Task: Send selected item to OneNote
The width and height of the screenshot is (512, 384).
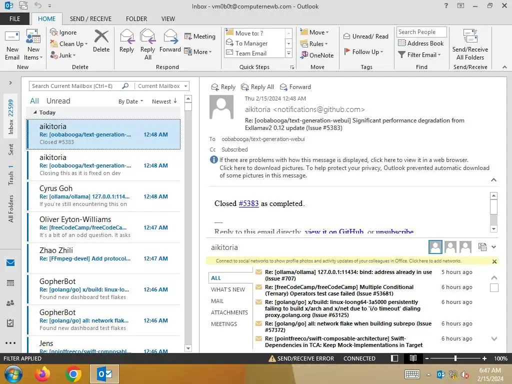Action: tap(317, 55)
